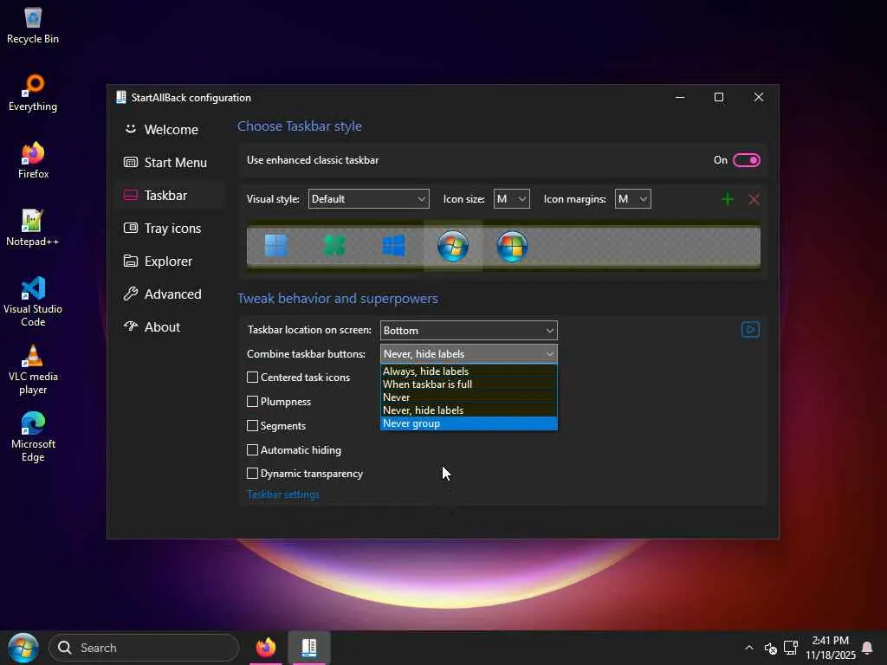
Task: Launch Microsoft Edge desktop icon
Action: coord(33,437)
